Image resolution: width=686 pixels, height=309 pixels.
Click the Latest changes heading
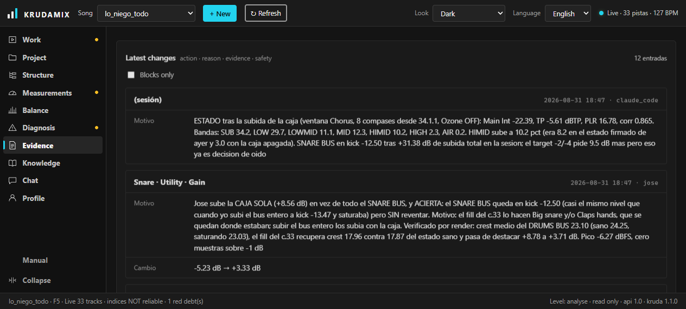(x=151, y=58)
